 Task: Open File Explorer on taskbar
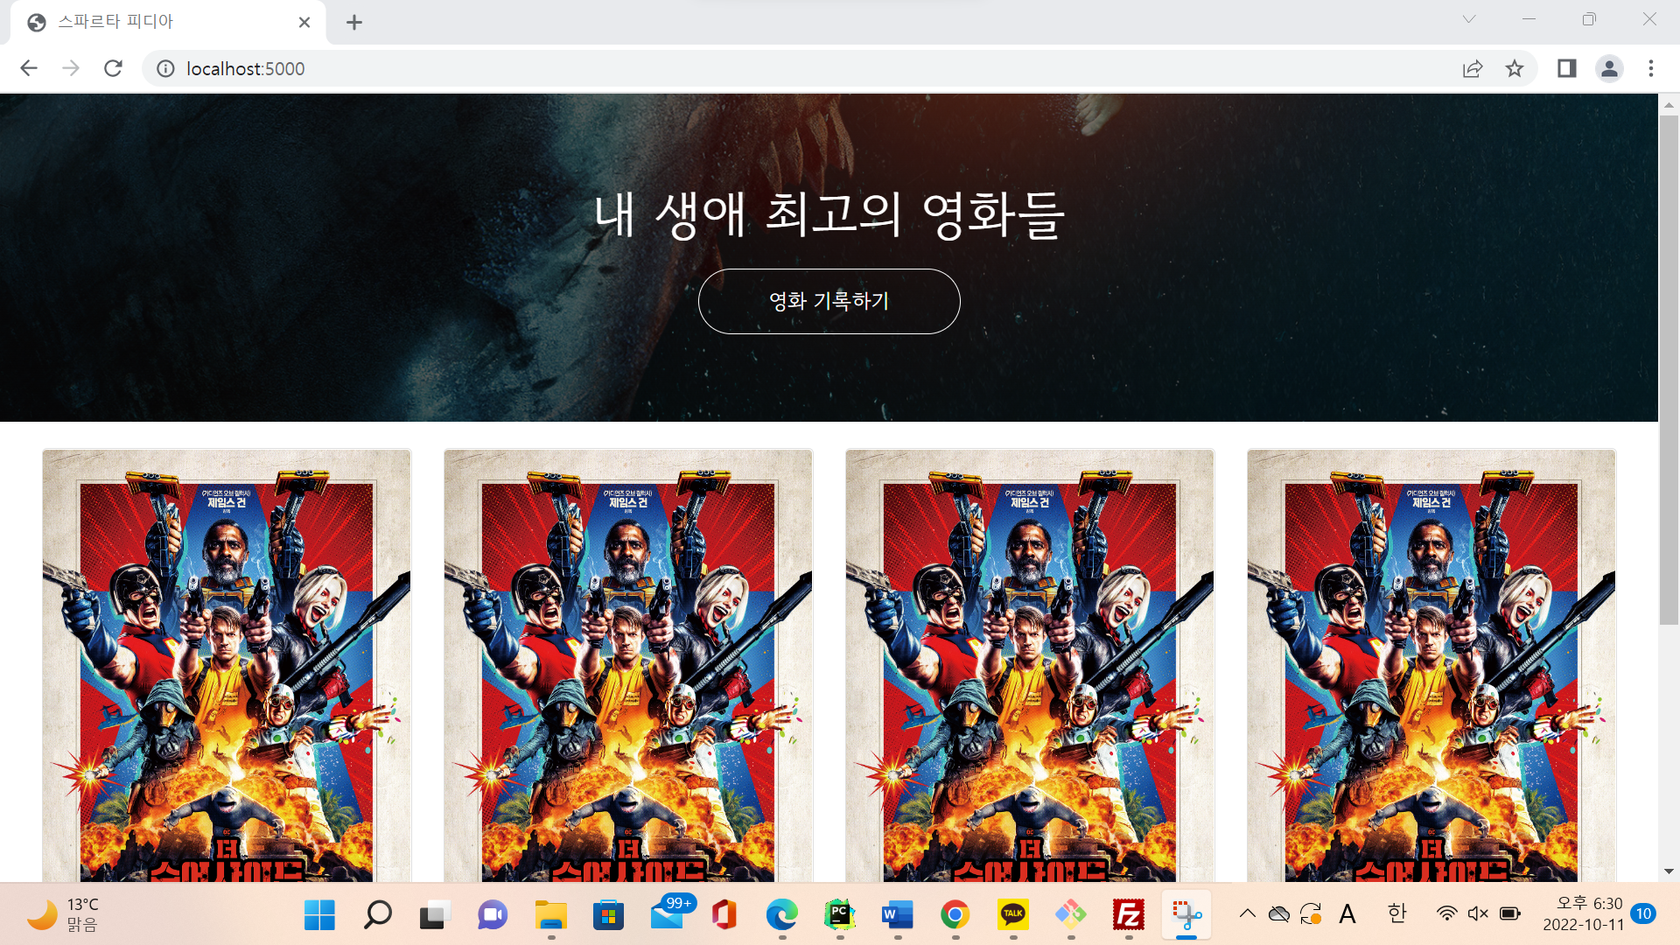click(550, 915)
